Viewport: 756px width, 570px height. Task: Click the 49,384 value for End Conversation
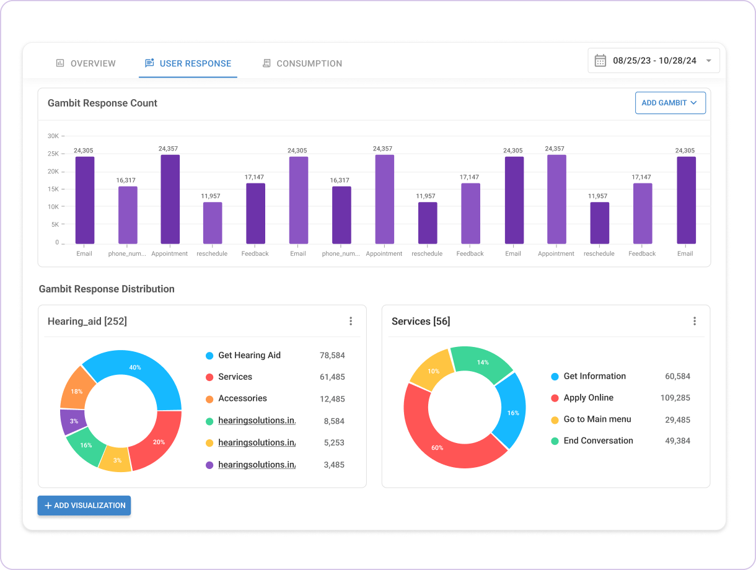tap(677, 441)
